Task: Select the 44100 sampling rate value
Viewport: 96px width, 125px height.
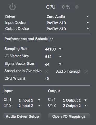Action: 50,49
